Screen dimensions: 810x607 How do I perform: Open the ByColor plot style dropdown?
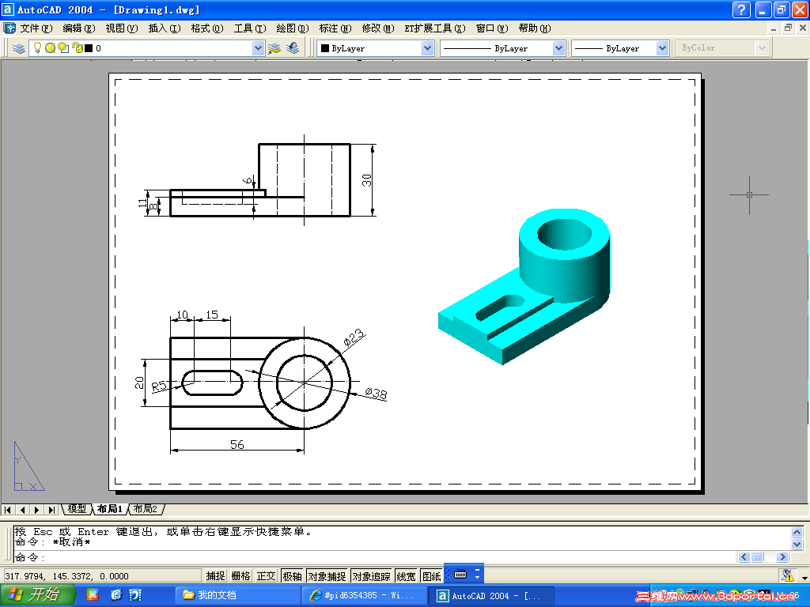click(x=762, y=48)
